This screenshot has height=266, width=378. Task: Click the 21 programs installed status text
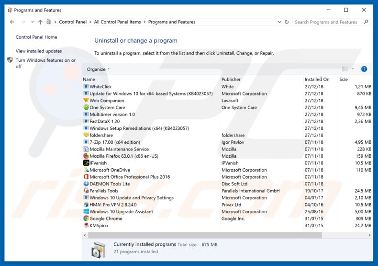pos(136,252)
